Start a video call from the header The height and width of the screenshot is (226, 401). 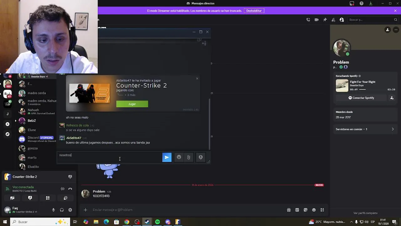coord(316,20)
